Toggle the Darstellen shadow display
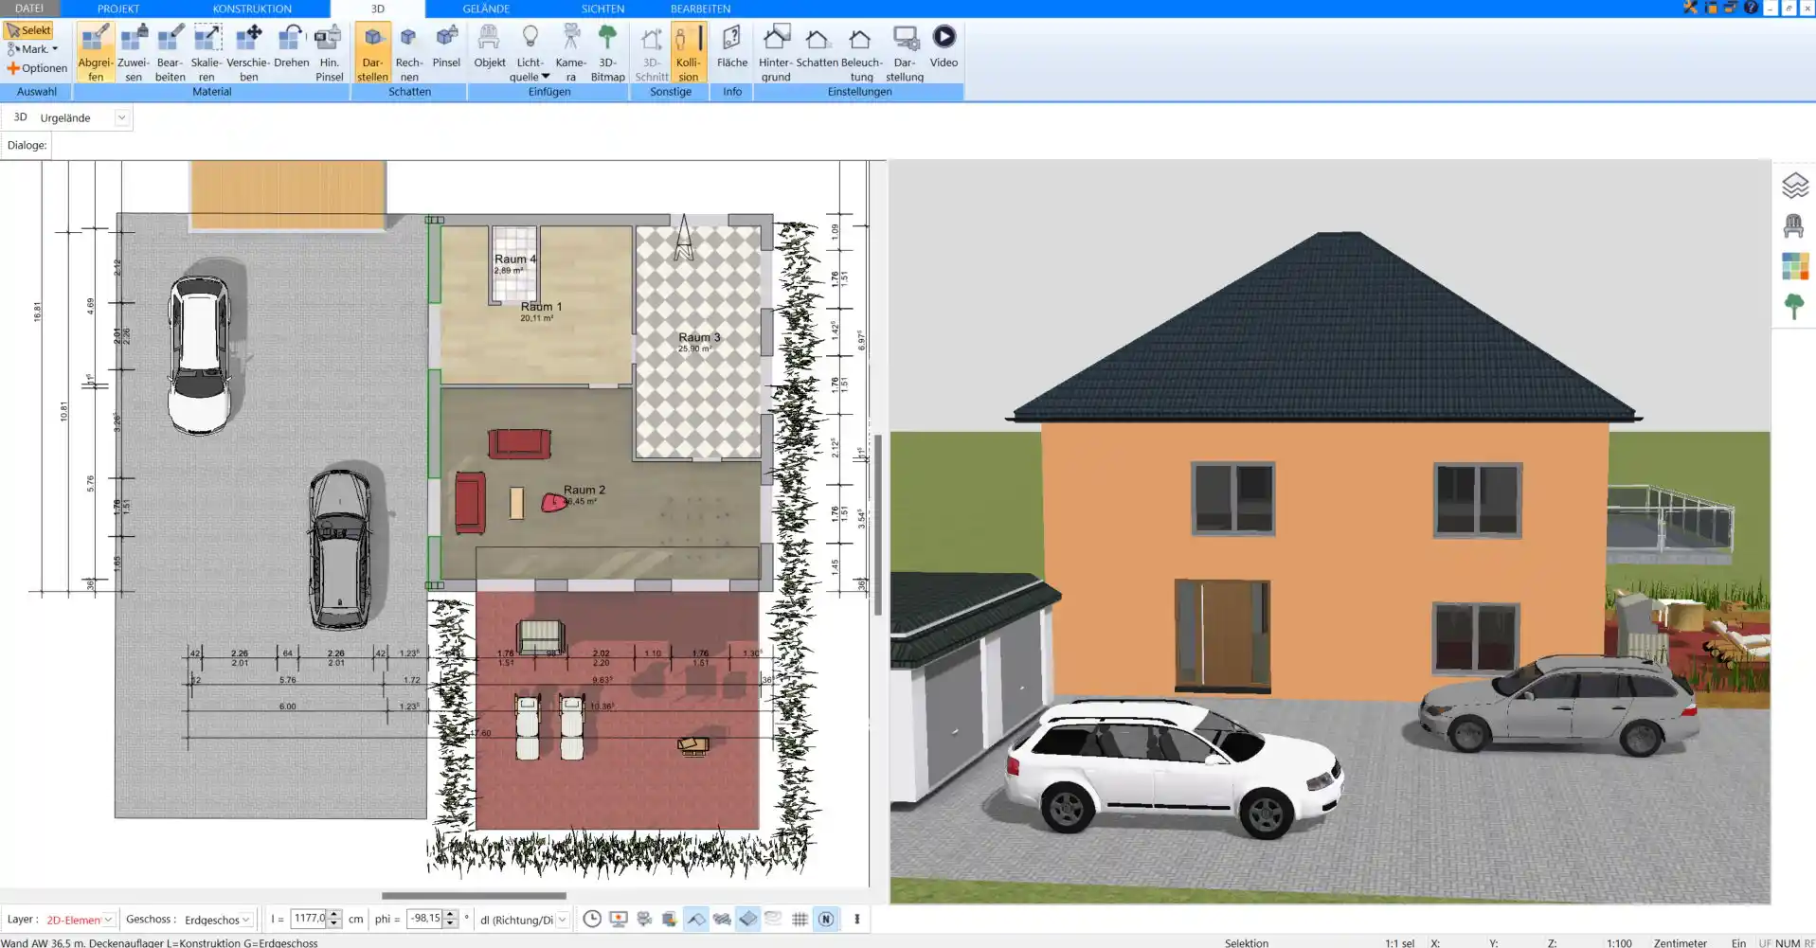 click(x=372, y=53)
